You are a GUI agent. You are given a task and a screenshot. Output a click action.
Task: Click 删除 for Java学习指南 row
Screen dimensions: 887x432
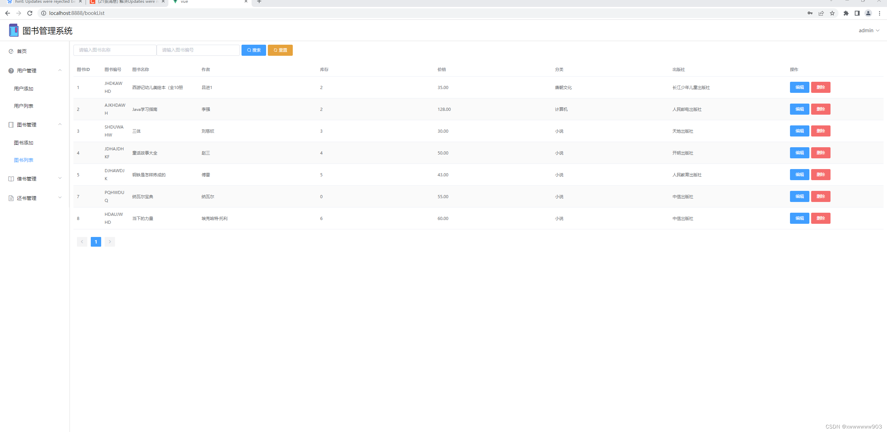coord(820,109)
